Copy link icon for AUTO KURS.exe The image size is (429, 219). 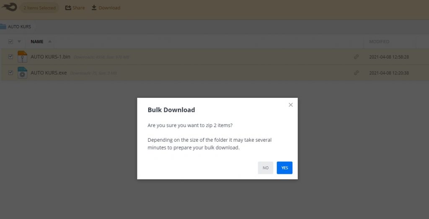coord(356,73)
